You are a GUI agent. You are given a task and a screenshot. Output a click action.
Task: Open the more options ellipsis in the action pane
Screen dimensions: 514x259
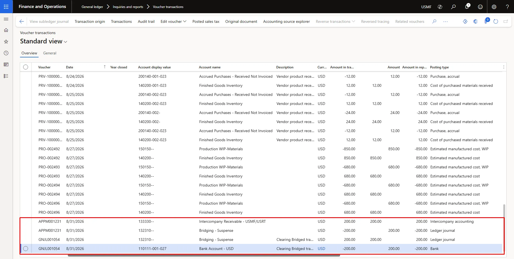[445, 21]
